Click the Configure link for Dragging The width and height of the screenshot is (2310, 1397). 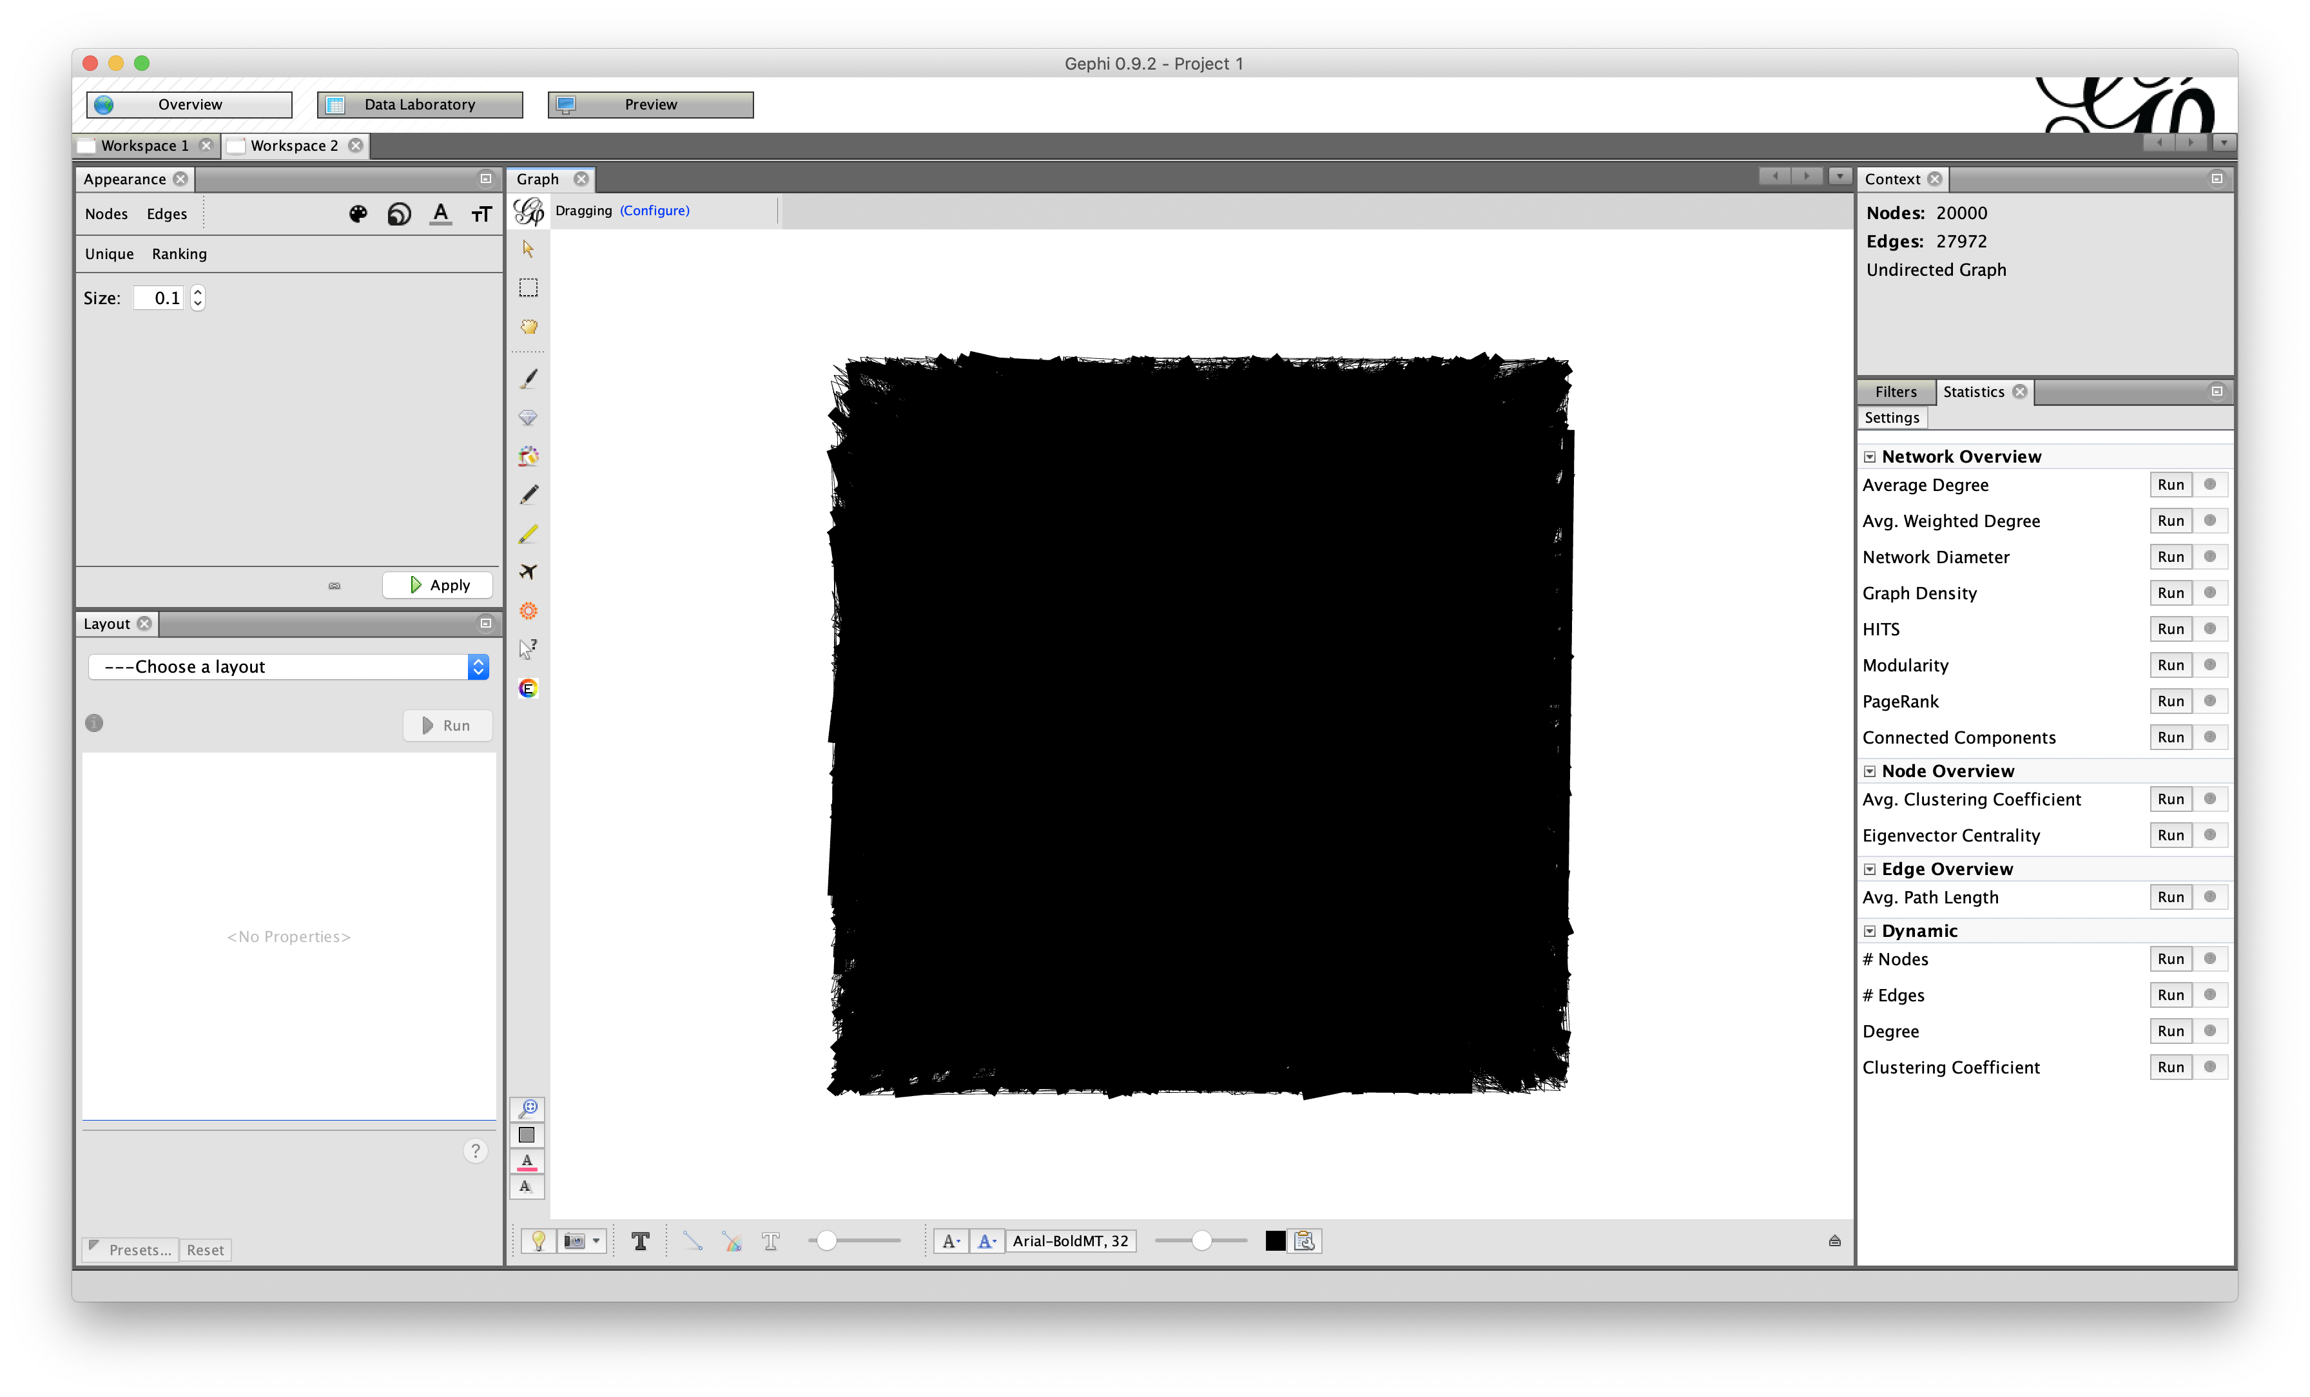654,211
